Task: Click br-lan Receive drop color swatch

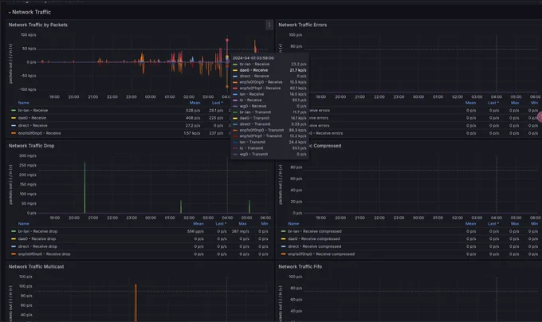Action: (14, 231)
